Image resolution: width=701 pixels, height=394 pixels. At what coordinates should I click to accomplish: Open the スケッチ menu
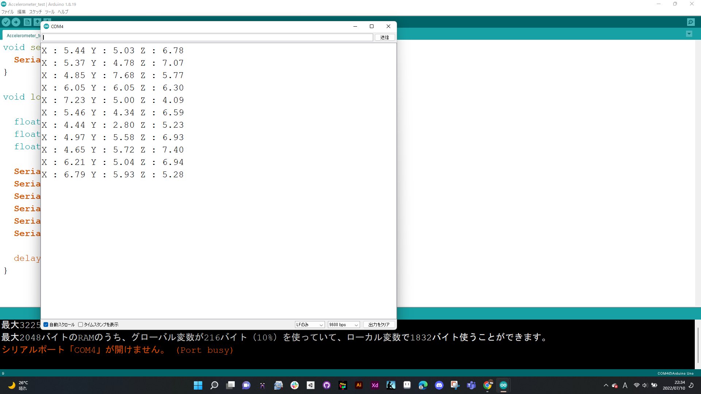coord(35,12)
